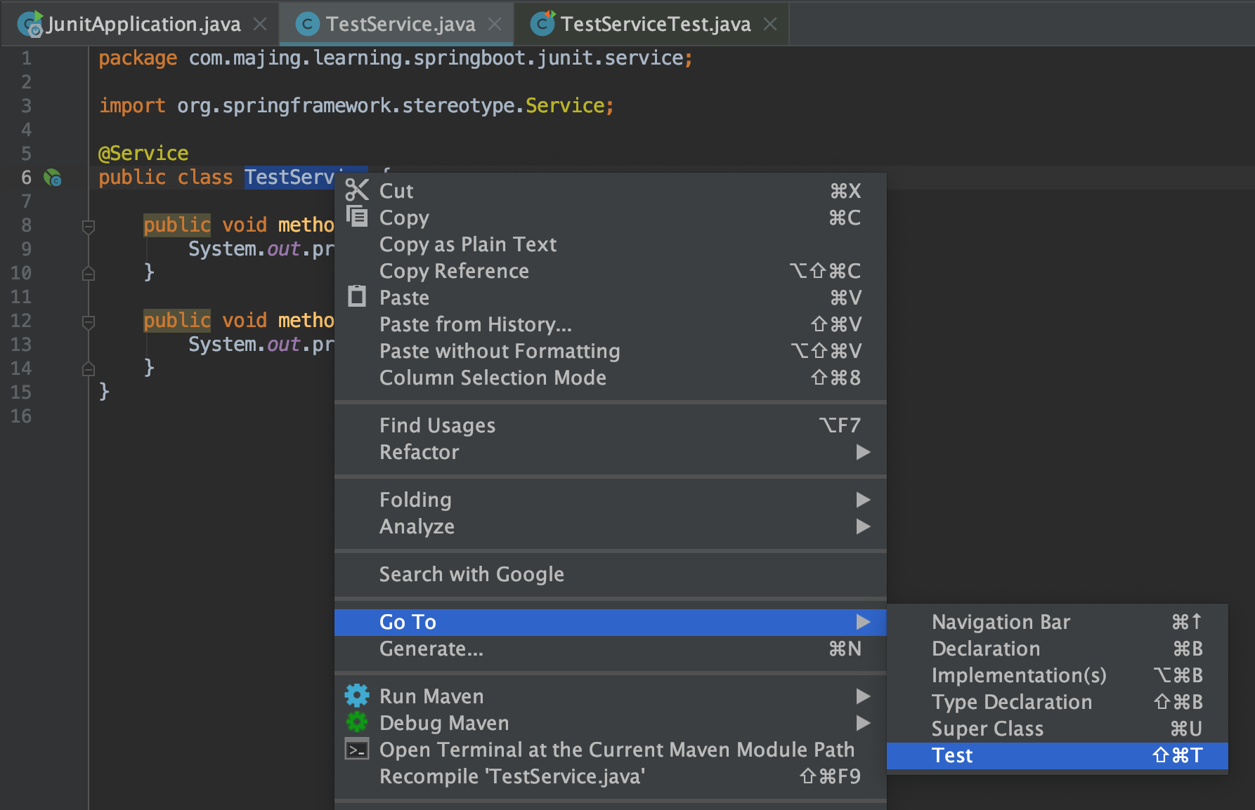Close the TestService.java tab
The width and height of the screenshot is (1255, 810).
click(495, 24)
